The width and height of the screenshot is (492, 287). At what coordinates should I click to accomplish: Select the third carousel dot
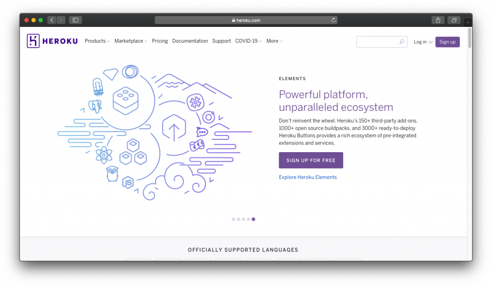[x=244, y=219]
